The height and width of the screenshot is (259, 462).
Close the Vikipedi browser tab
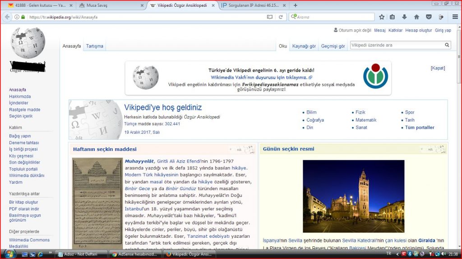point(213,5)
